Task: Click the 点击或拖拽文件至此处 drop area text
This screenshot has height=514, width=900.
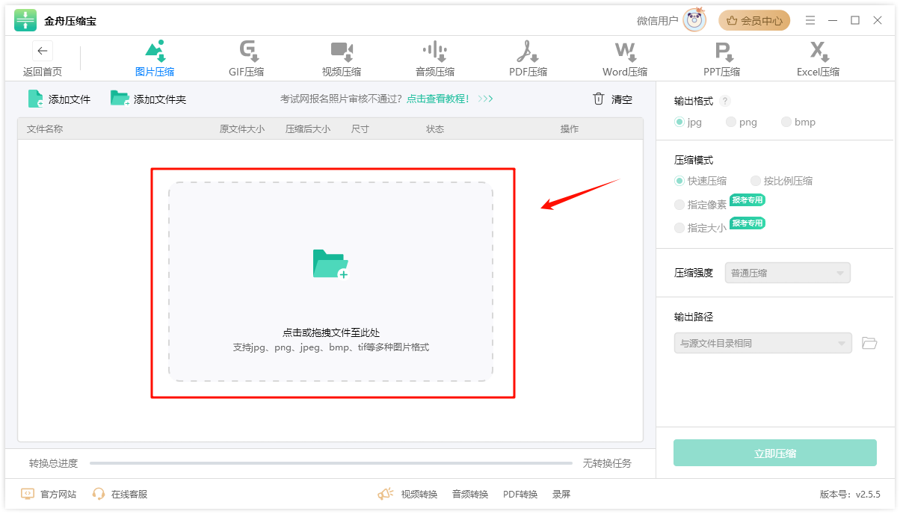Action: [330, 332]
